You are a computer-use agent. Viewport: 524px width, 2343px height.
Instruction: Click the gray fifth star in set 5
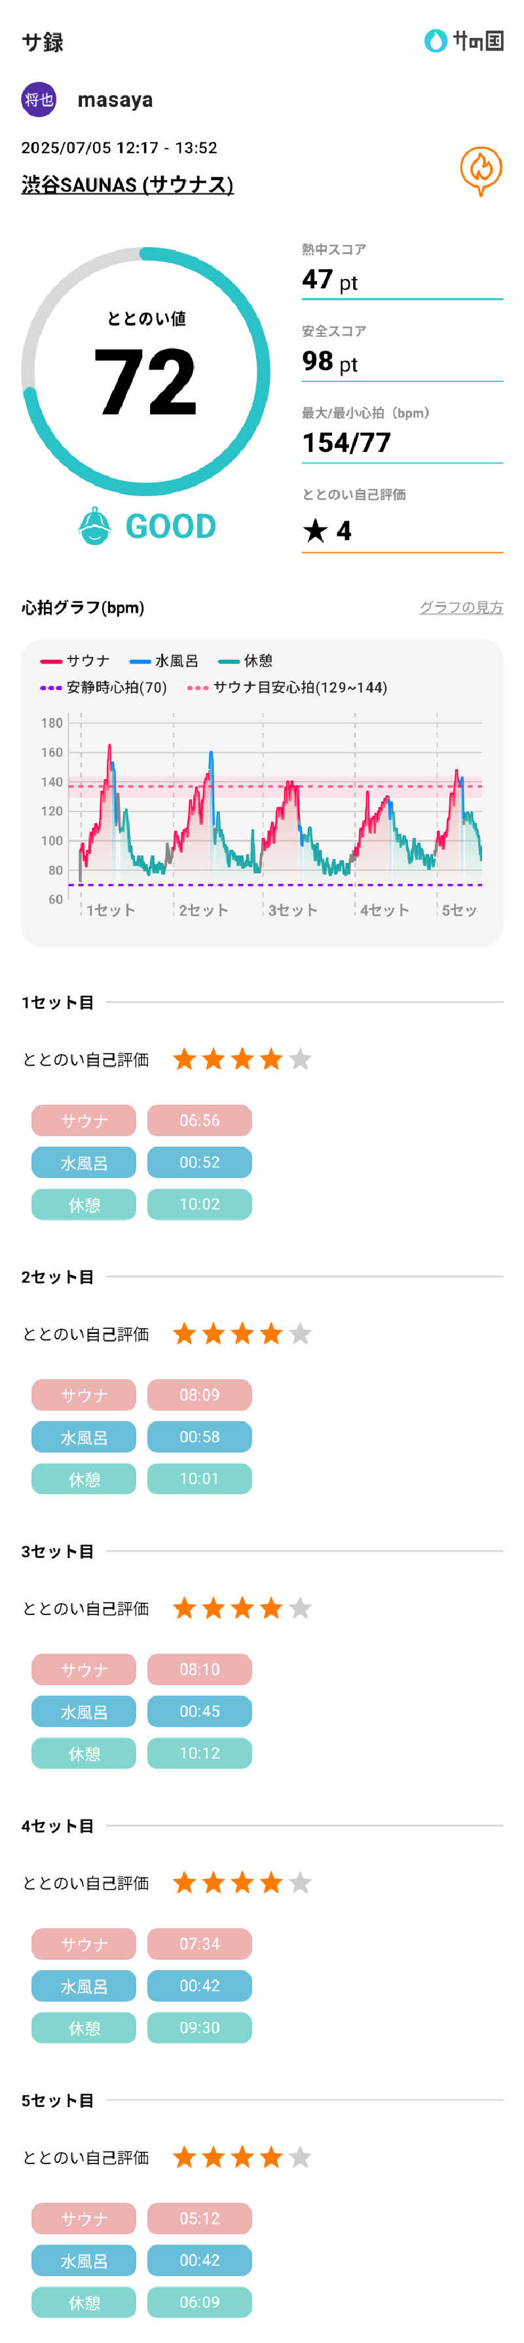click(x=300, y=2156)
